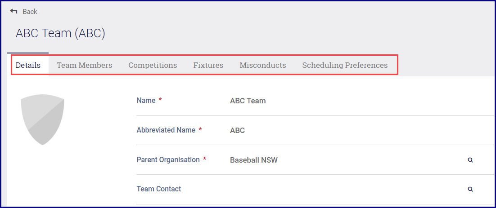Click the Team Contact label
Viewport: 496px width, 208px height.
pos(158,189)
